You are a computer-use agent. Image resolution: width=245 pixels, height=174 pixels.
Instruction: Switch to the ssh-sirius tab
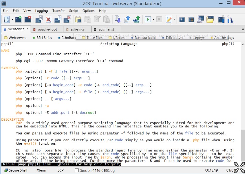[x=78, y=29]
